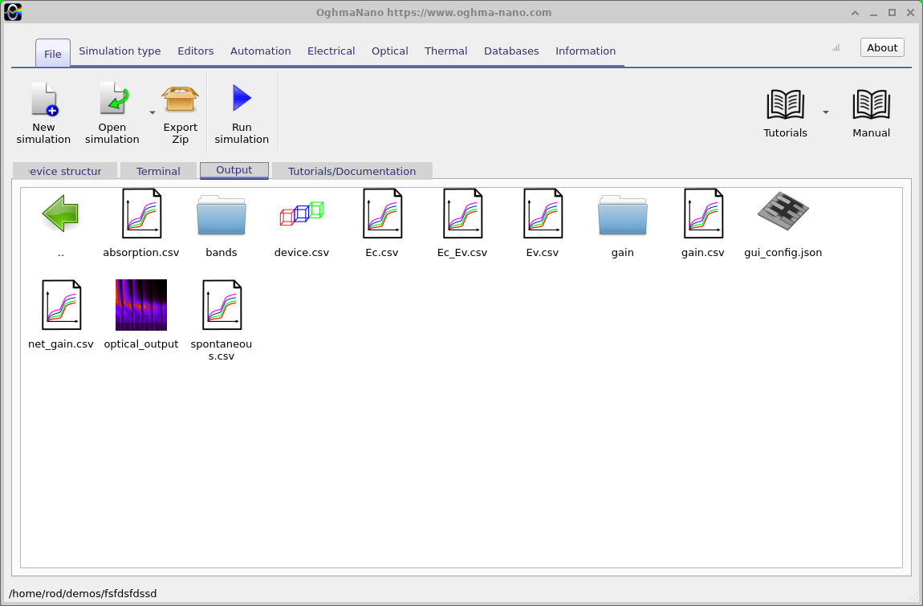The image size is (923, 606).
Task: Select the gain.csv file icon
Action: click(x=703, y=214)
